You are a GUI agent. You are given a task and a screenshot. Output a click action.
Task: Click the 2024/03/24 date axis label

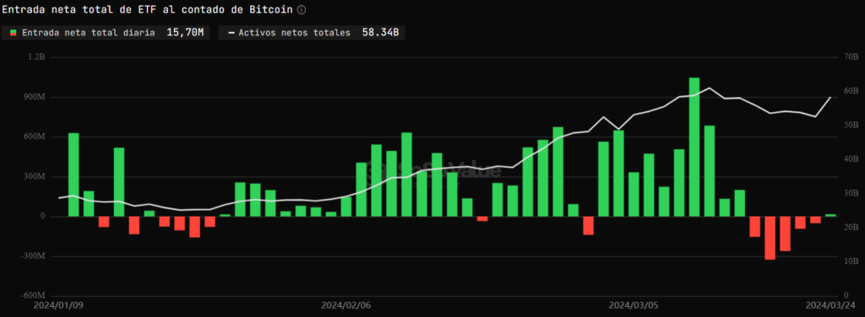(x=831, y=305)
